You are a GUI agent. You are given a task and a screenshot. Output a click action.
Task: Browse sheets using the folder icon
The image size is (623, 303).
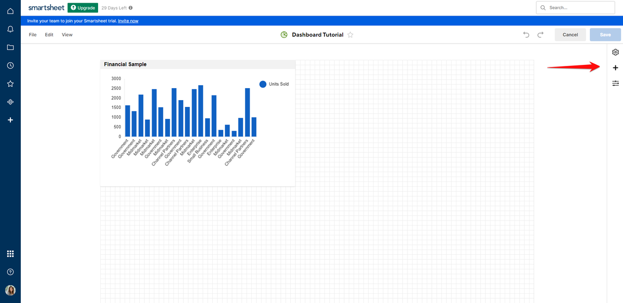pos(10,47)
